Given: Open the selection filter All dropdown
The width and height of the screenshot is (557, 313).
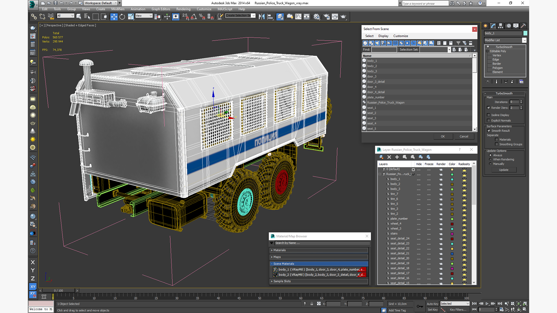Looking at the screenshot, I should click(x=66, y=16).
